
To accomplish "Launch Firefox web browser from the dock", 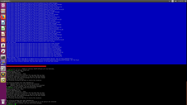I will point(3,17).
